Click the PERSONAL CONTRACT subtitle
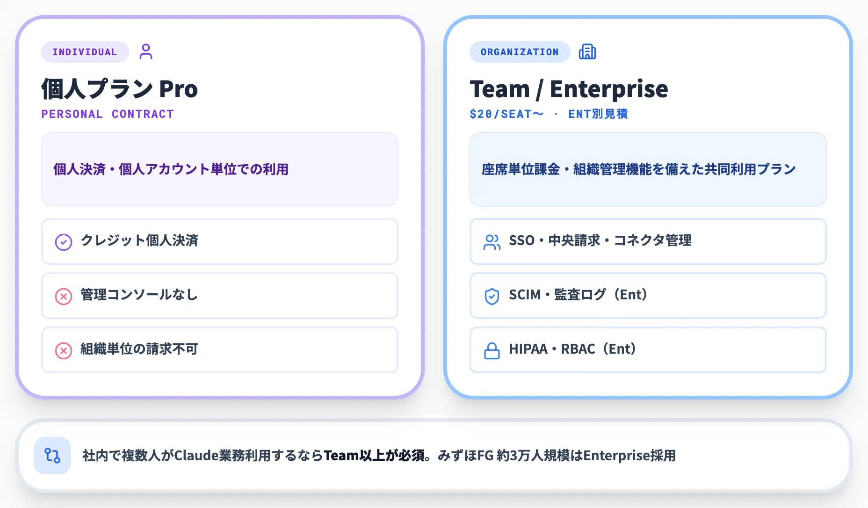The height and width of the screenshot is (508, 868). 108,114
